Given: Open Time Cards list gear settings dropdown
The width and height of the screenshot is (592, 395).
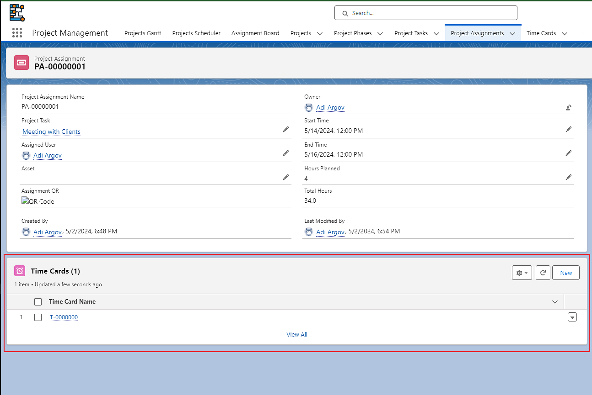Looking at the screenshot, I should (522, 273).
